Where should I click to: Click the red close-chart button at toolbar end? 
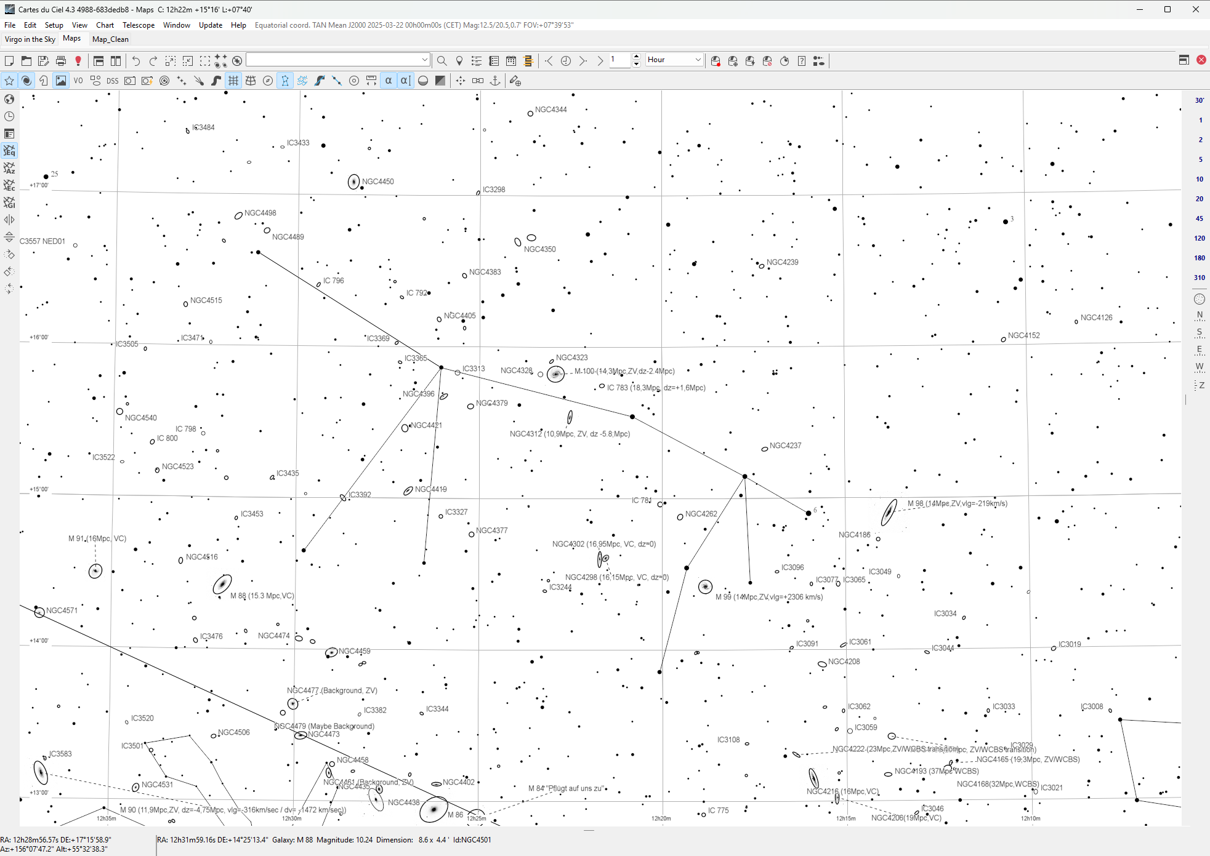click(x=1201, y=60)
